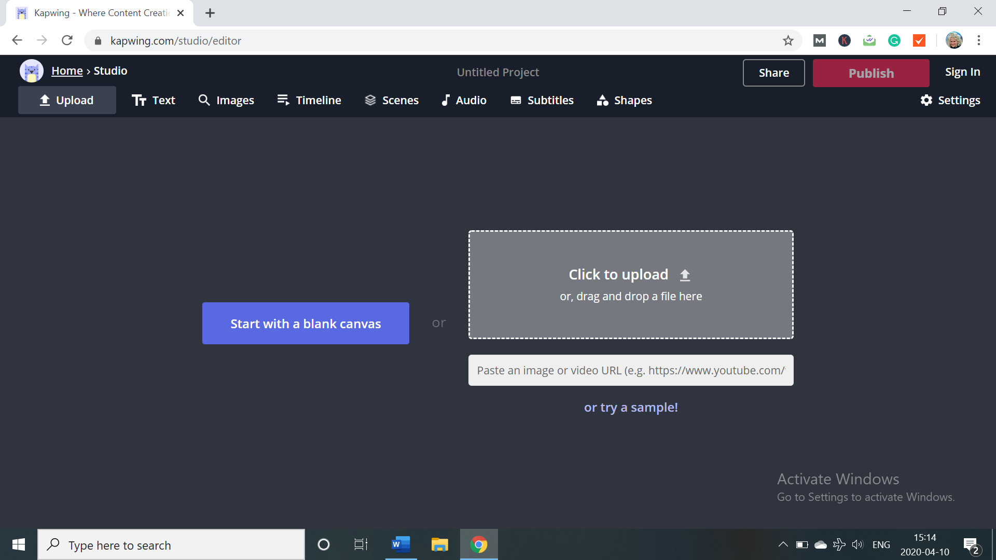Open Settings with the gear icon
996x560 pixels.
[950, 100]
